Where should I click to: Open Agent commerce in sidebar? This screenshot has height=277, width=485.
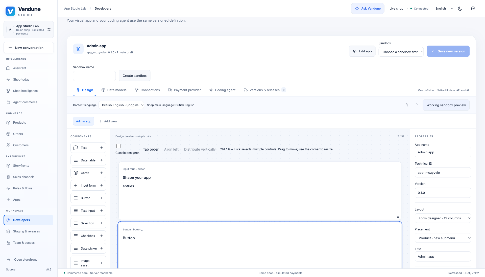click(28, 102)
